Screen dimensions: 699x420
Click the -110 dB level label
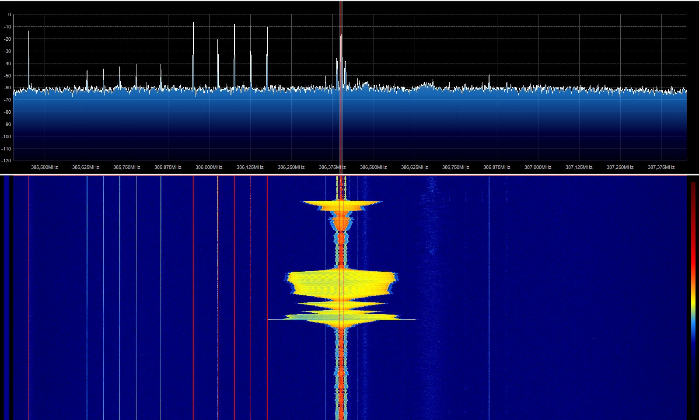pyautogui.click(x=7, y=149)
